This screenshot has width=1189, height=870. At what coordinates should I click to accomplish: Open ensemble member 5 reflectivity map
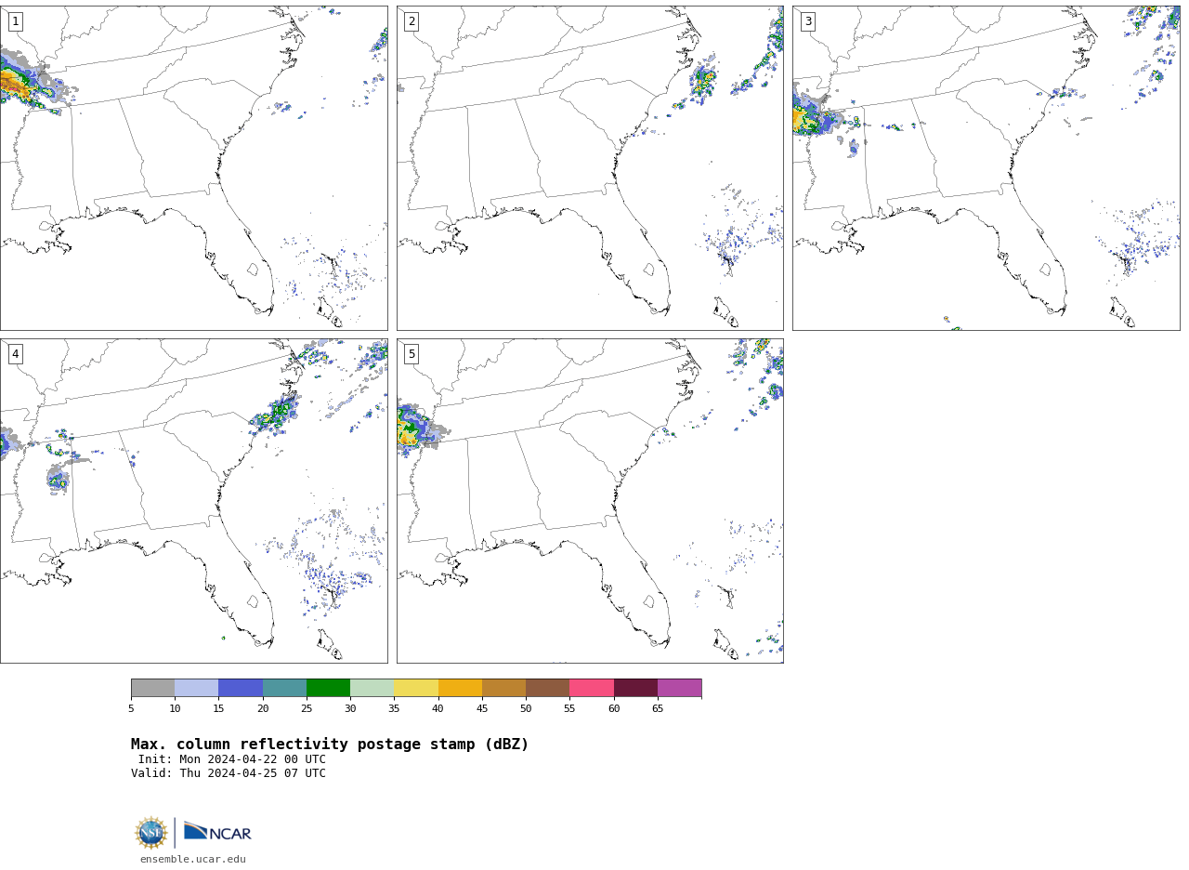(x=590, y=501)
